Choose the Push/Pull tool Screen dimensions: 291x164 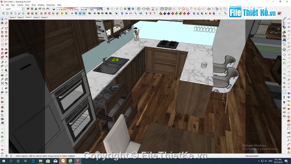6,49
